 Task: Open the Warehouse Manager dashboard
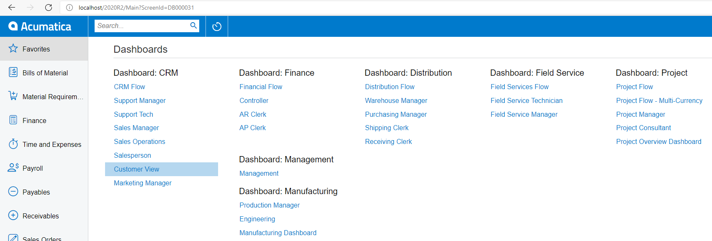396,100
